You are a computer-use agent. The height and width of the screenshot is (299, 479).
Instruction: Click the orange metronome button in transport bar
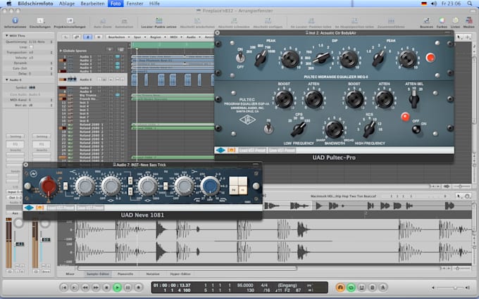pos(340,287)
